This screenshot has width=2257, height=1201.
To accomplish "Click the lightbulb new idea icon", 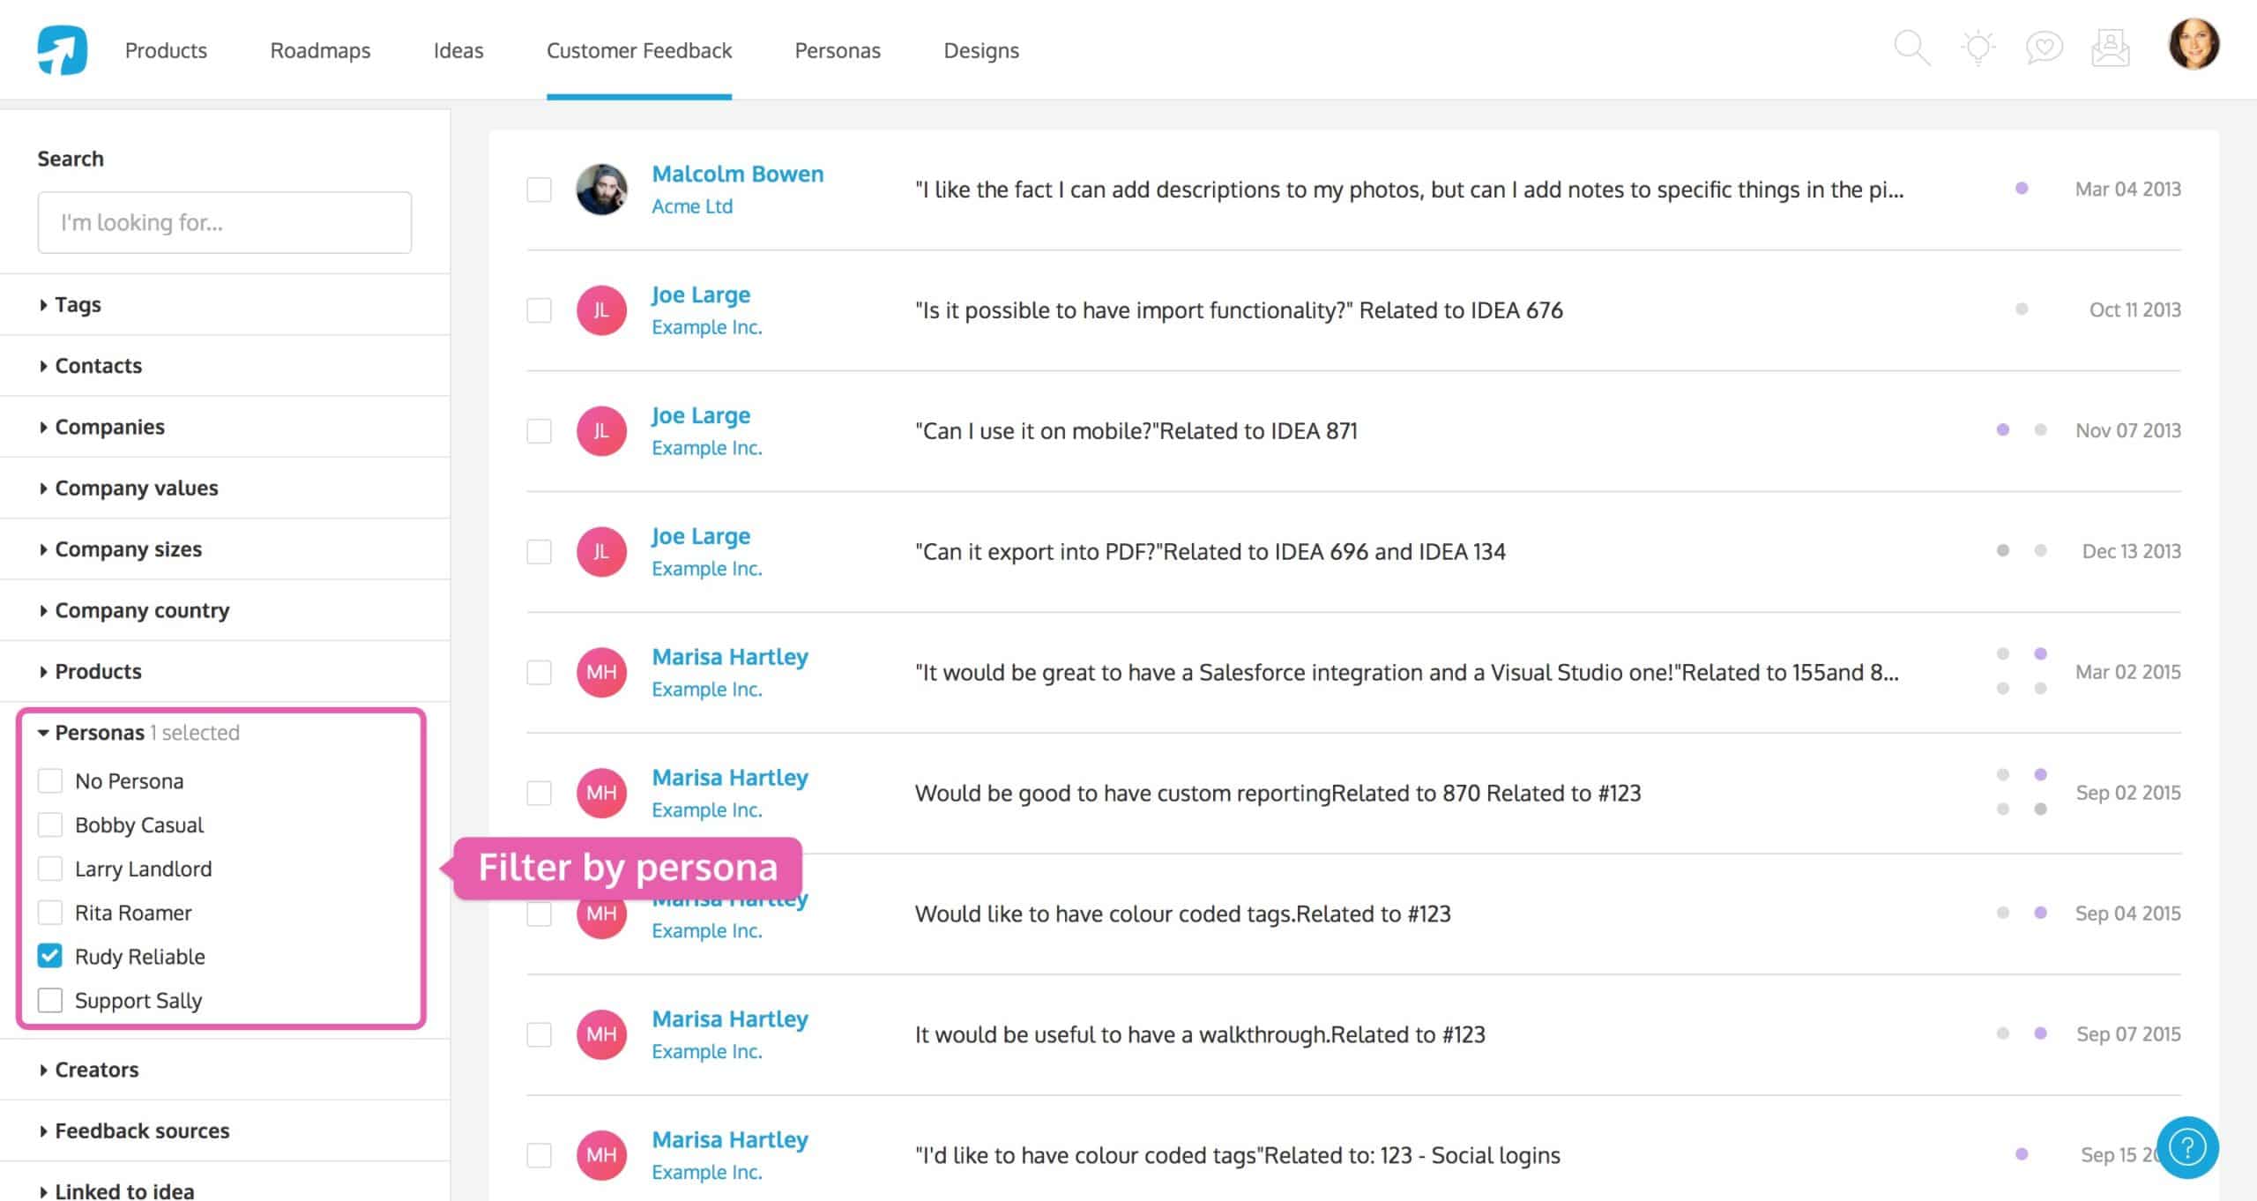I will coord(1978,48).
